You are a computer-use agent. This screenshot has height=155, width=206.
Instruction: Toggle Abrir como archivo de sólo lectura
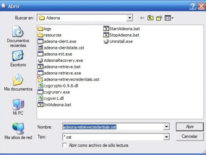(x=65, y=145)
